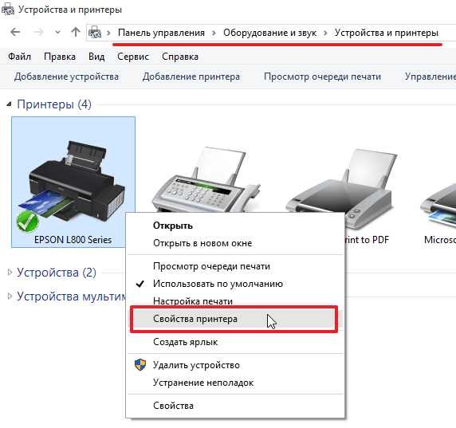Click the shield icon beside Удалить устройство
The width and height of the screenshot is (456, 428).
click(x=140, y=364)
